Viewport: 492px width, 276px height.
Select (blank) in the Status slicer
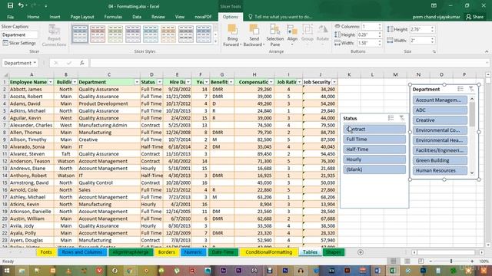pos(374,169)
